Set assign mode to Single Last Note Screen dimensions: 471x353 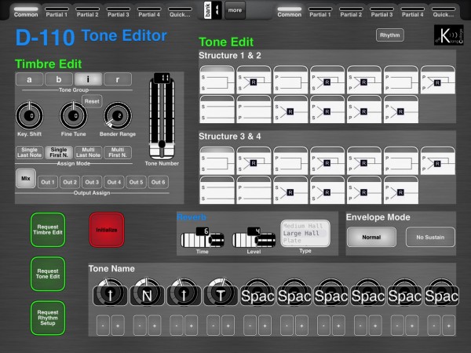pyautogui.click(x=29, y=152)
